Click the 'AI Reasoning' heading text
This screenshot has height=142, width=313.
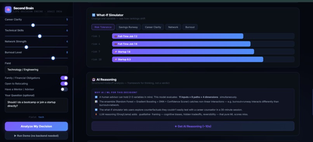coord(106,80)
